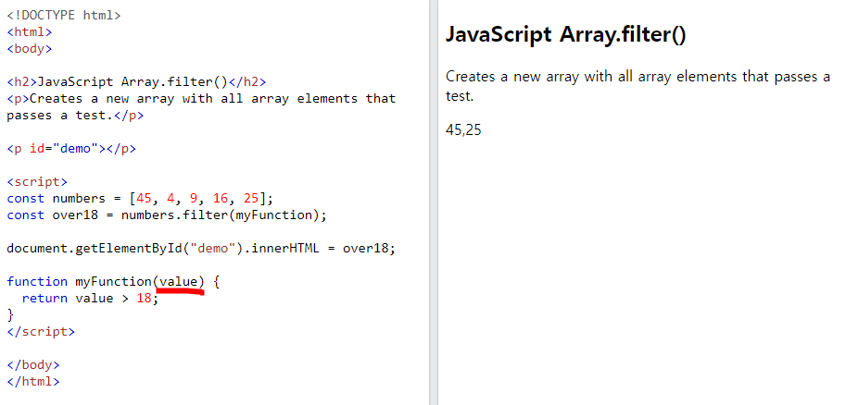Click the vertical divider between editor and result
The width and height of the screenshot is (846, 405).
(x=434, y=202)
